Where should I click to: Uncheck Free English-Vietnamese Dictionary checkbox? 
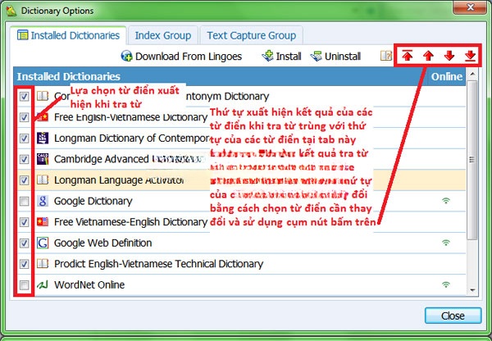(x=24, y=117)
